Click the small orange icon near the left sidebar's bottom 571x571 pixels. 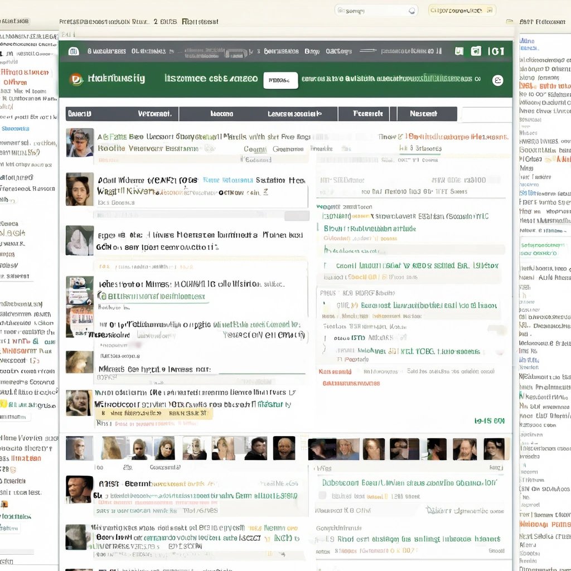(x=4, y=504)
